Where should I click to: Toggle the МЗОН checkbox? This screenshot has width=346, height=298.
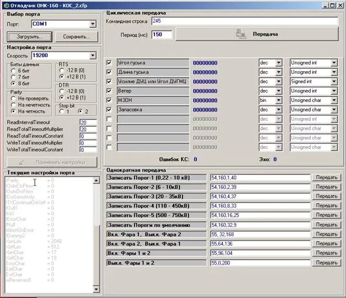(x=109, y=100)
